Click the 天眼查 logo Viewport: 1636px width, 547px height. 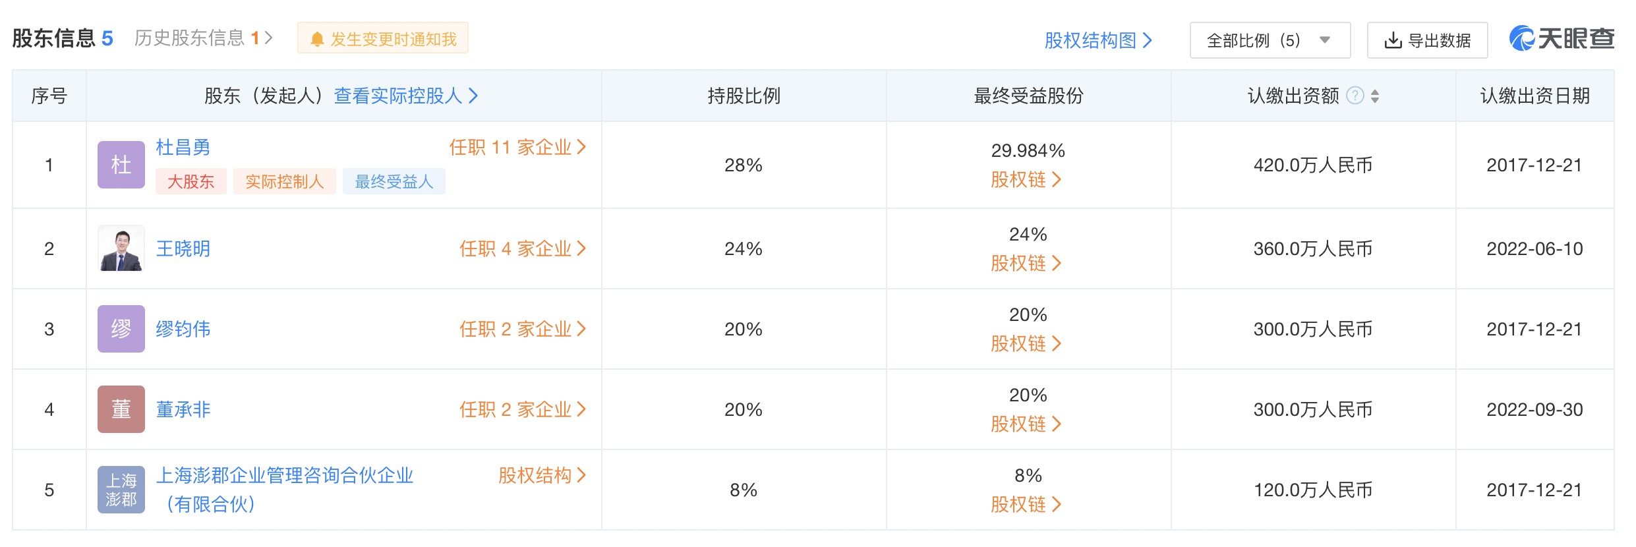tap(1562, 38)
